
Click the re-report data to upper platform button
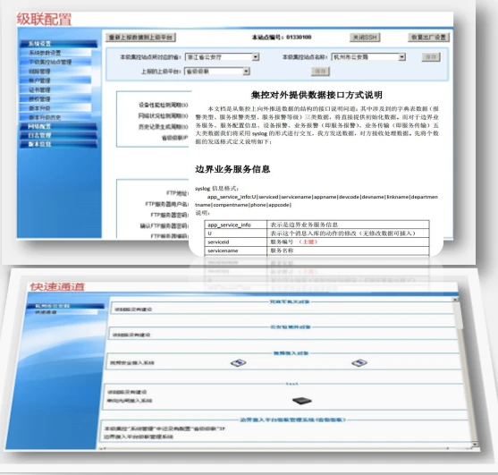tap(140, 38)
